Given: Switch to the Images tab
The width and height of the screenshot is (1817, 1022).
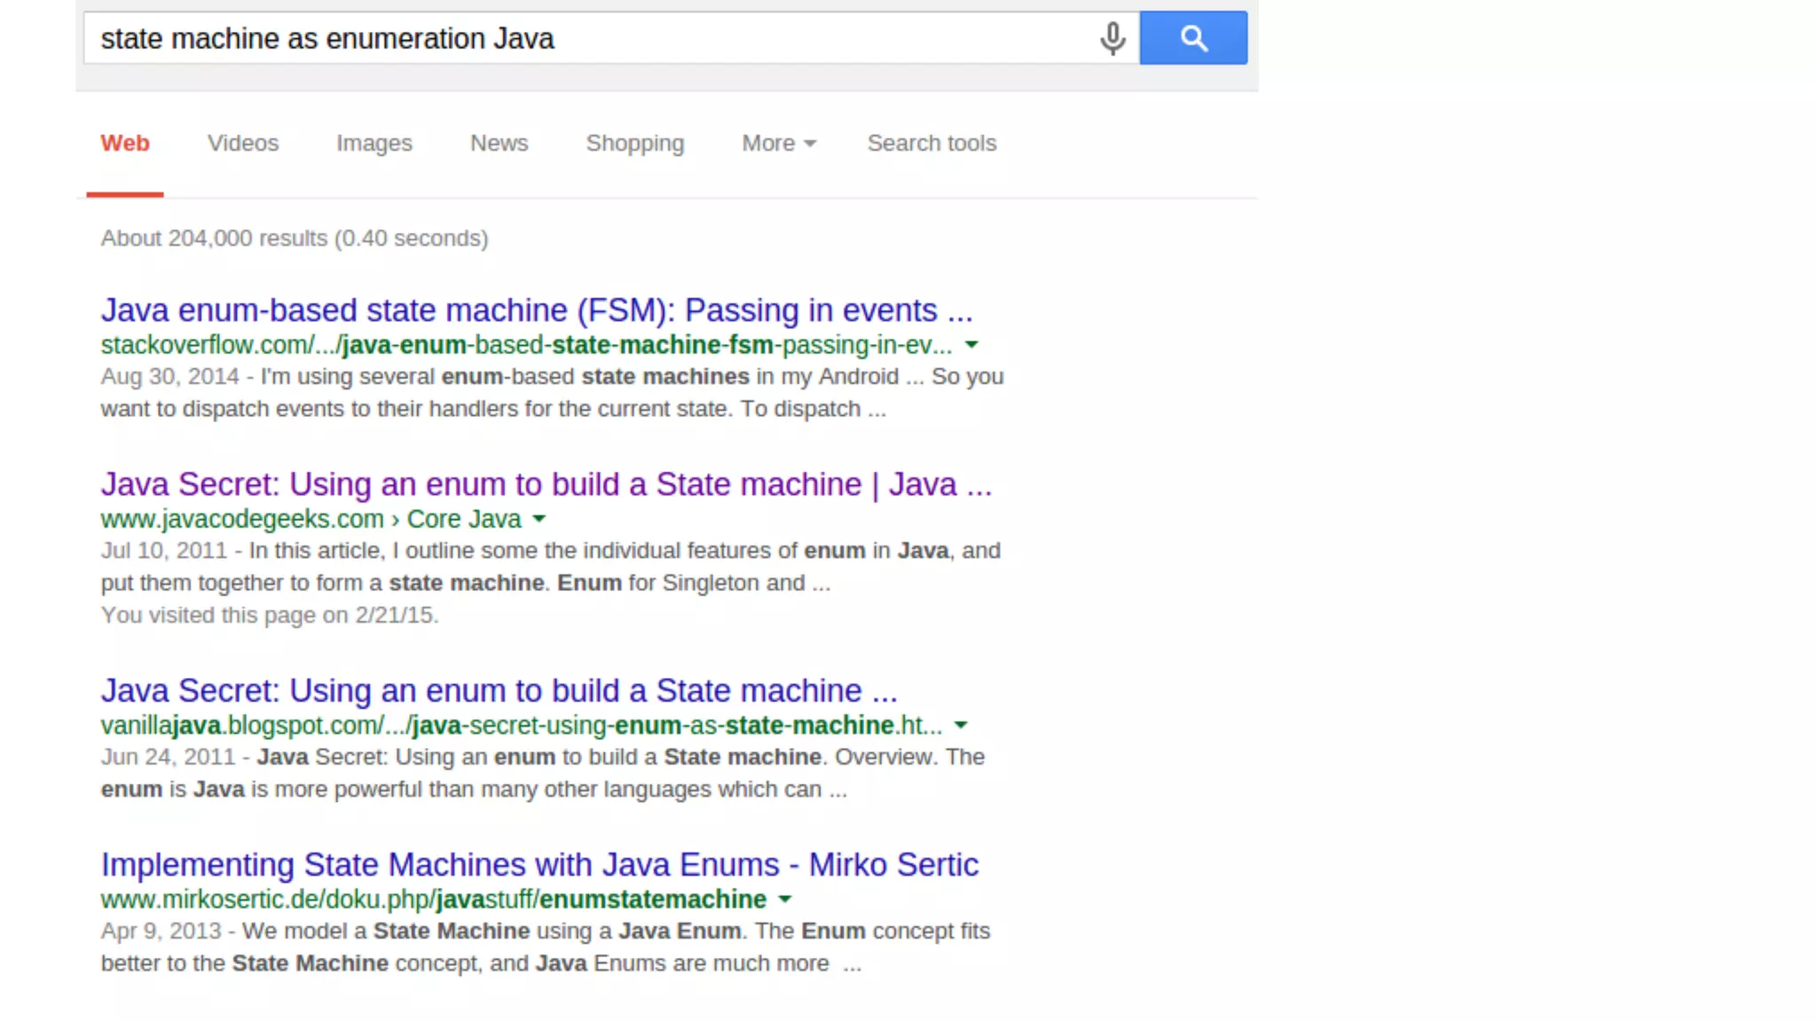Looking at the screenshot, I should (x=374, y=144).
